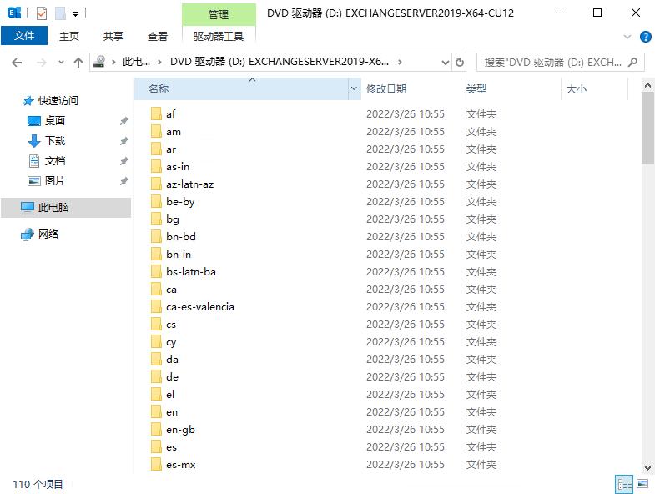Select the ca-es-valencia folder name
The width and height of the screenshot is (655, 494).
(200, 307)
